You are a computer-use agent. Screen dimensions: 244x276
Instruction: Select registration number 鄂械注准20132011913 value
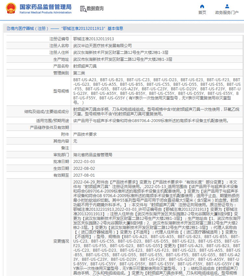(x=94, y=39)
